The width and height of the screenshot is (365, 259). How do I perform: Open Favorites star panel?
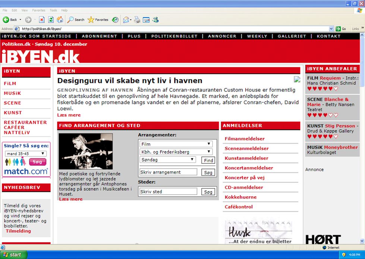coord(98,20)
